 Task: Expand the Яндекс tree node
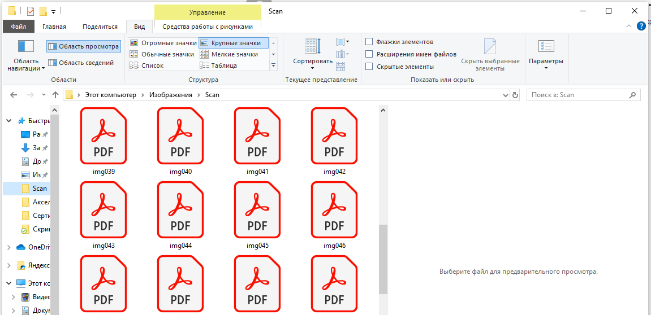click(9, 265)
